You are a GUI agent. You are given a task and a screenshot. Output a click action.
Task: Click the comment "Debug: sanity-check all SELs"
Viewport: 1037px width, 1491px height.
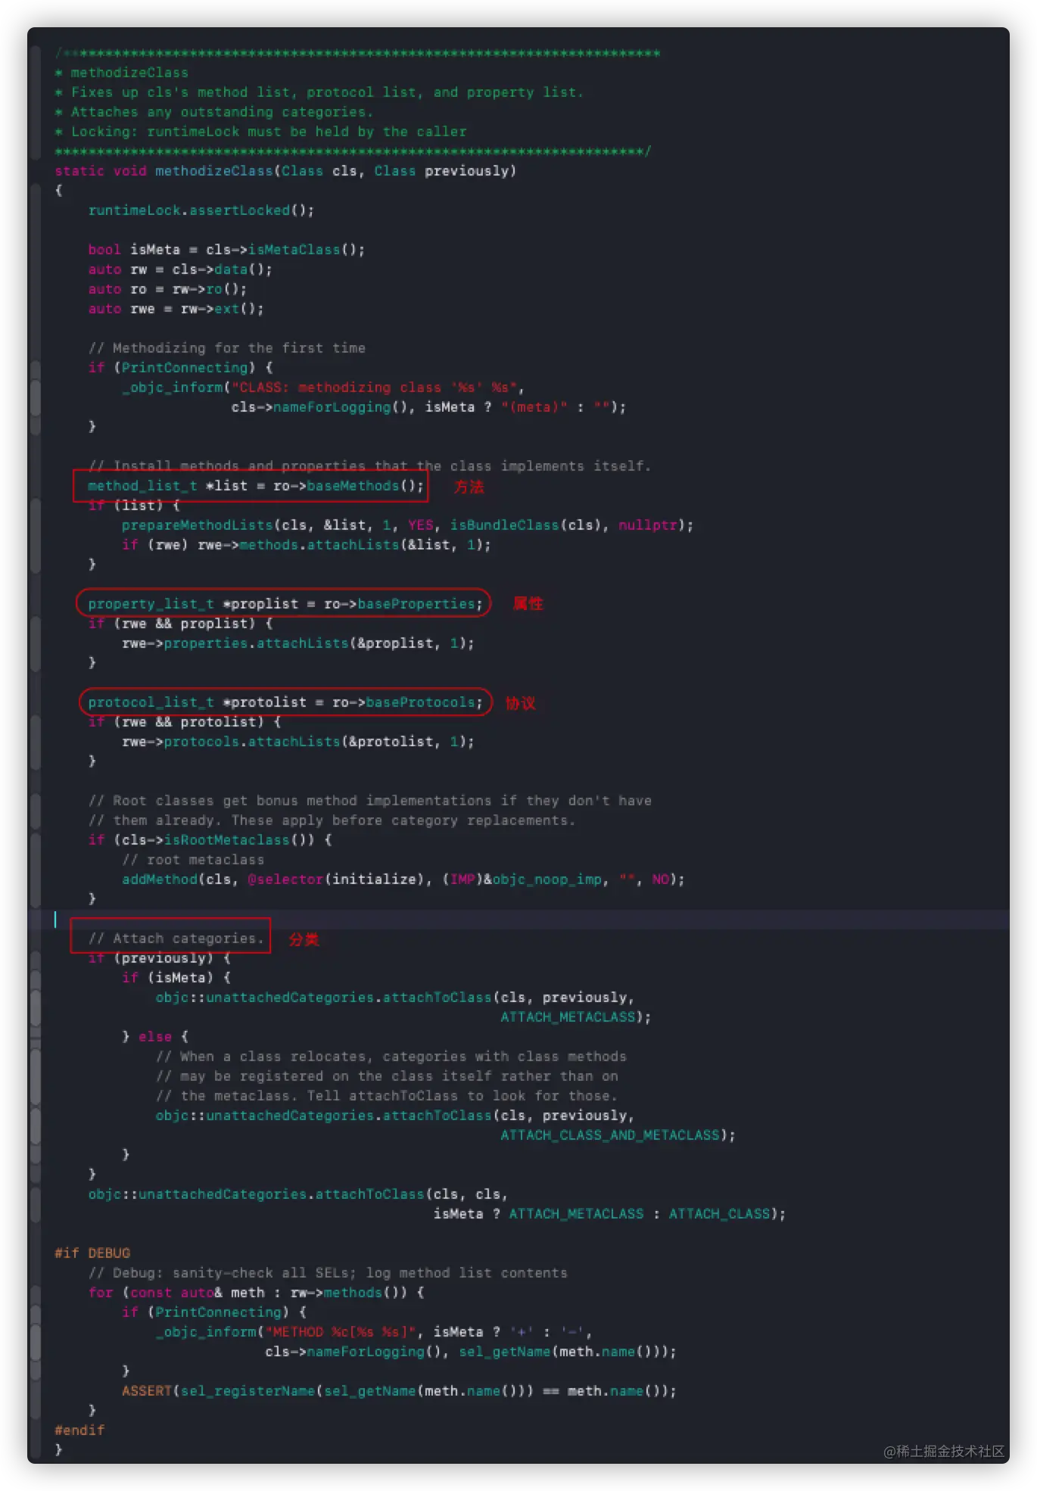[327, 1273]
